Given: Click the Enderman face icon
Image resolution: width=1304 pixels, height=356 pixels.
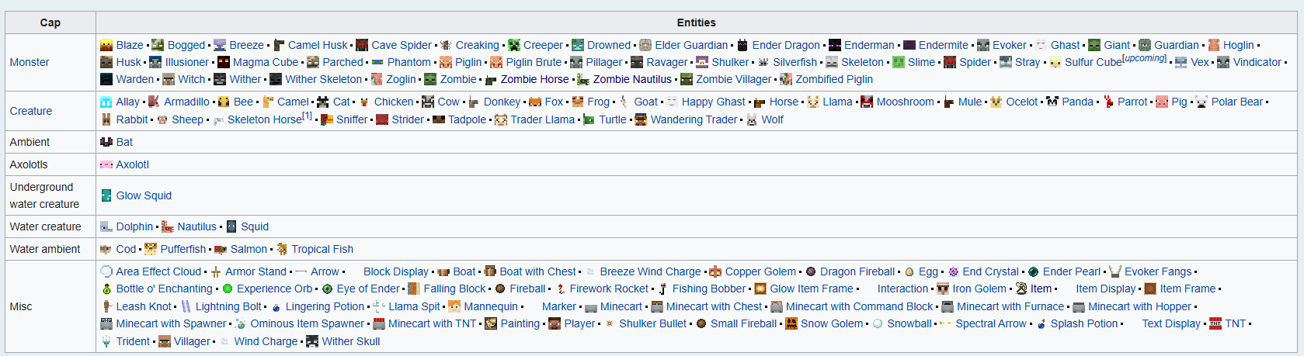Looking at the screenshot, I should coord(835,45).
